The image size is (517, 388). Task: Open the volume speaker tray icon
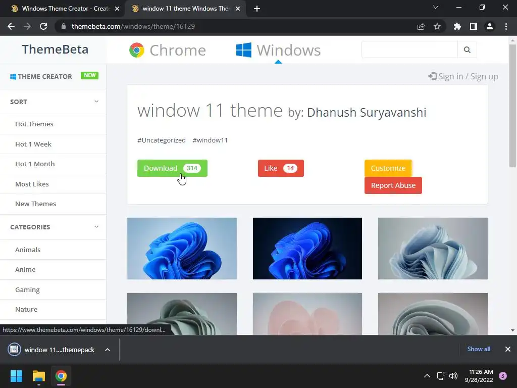[x=453, y=376]
